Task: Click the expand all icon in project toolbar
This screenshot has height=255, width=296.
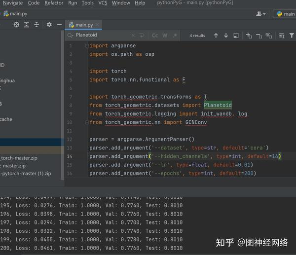Action: 27,25
